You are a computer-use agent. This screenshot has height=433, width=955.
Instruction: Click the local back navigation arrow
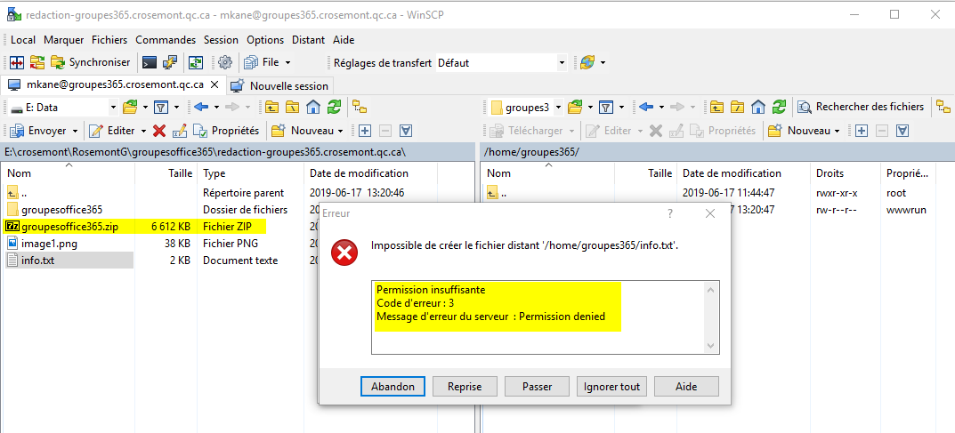pos(201,107)
